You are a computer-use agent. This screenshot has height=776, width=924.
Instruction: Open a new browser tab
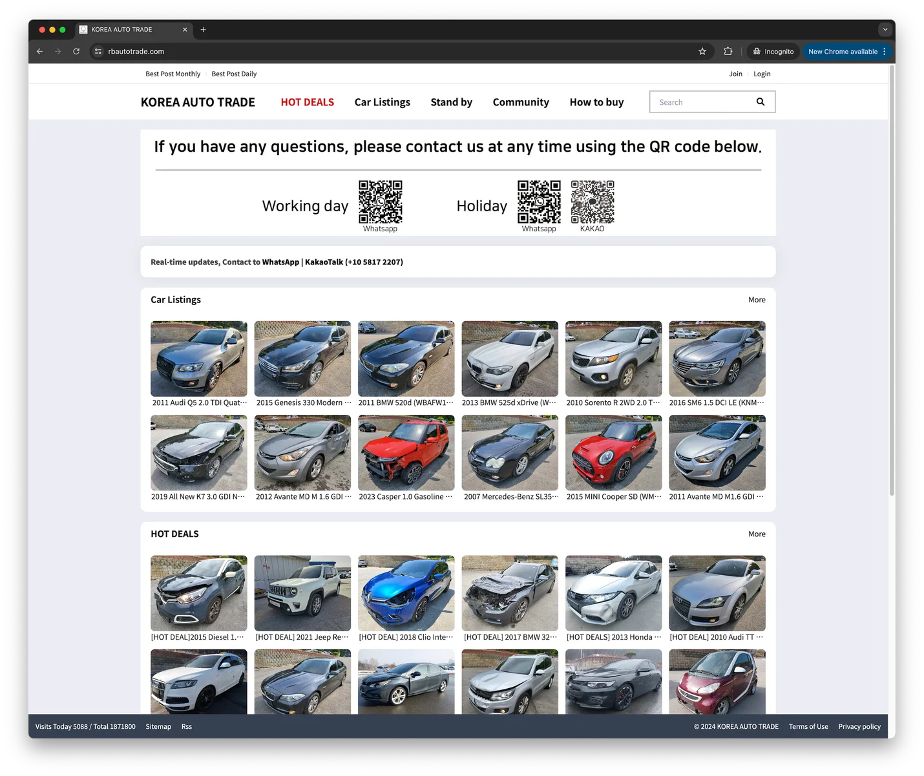coord(203,30)
